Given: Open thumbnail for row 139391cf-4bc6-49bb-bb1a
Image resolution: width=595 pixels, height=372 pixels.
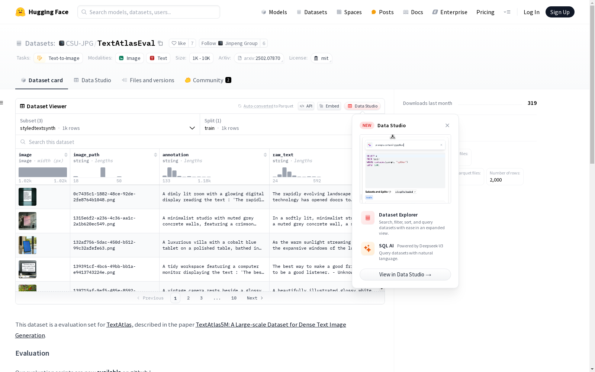Looking at the screenshot, I should tap(28, 269).
